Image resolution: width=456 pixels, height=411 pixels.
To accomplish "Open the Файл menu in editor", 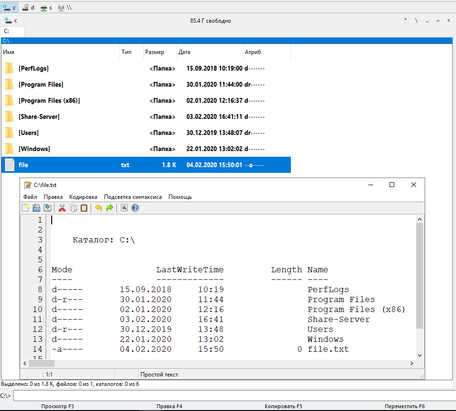I will click(x=30, y=197).
